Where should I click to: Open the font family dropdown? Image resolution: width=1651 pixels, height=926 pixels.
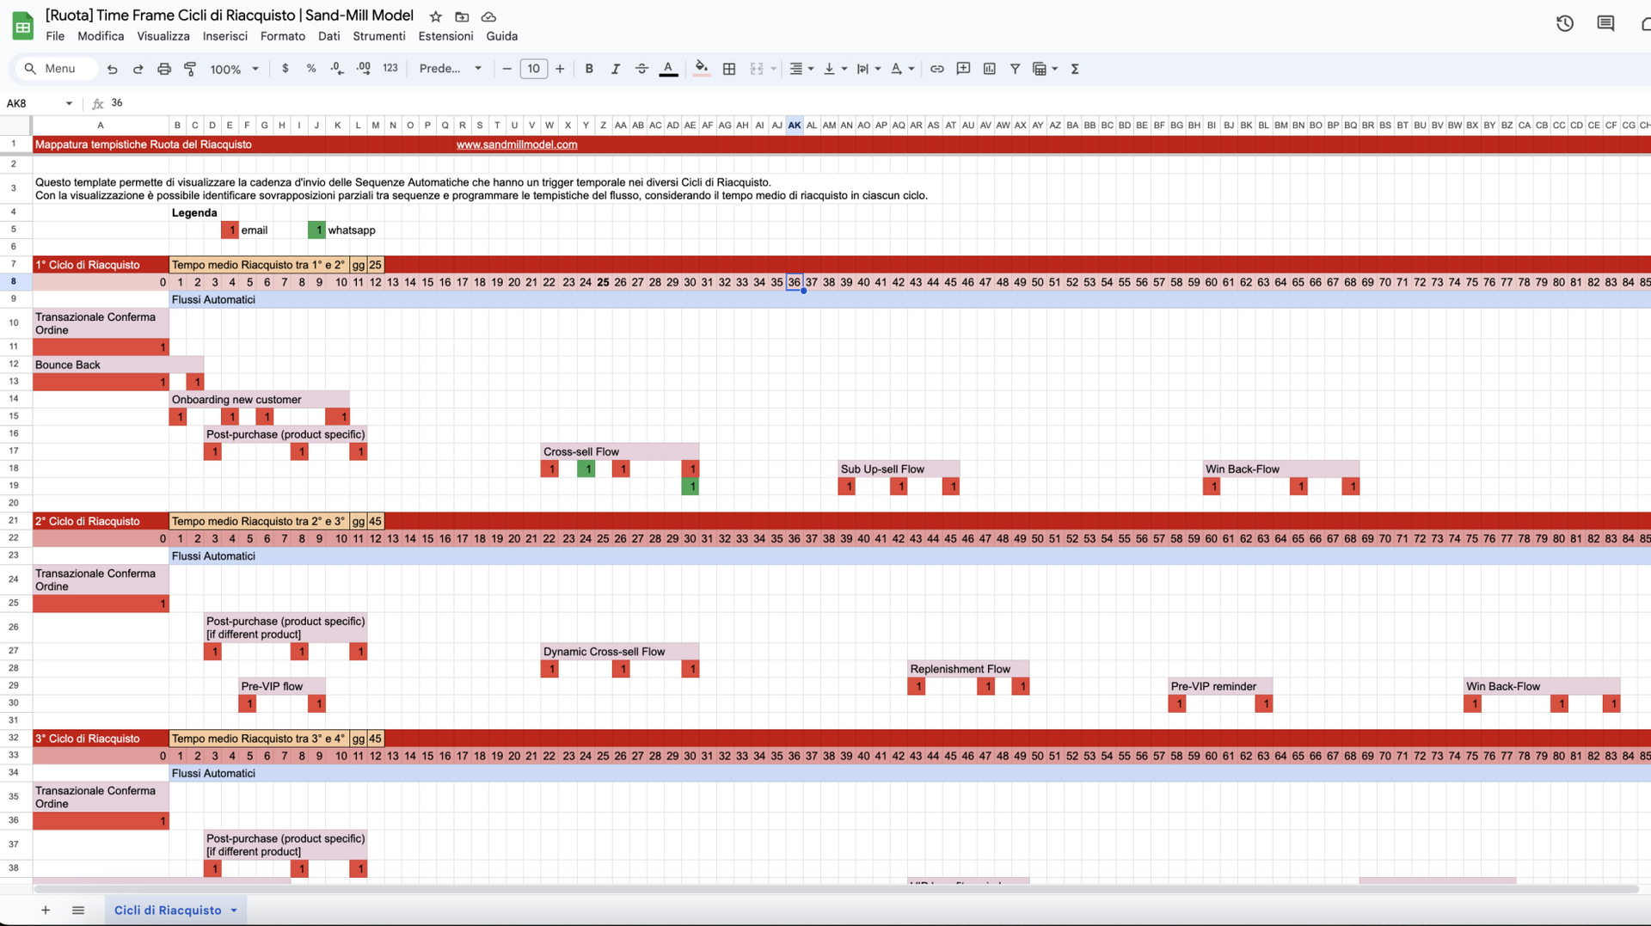point(450,69)
